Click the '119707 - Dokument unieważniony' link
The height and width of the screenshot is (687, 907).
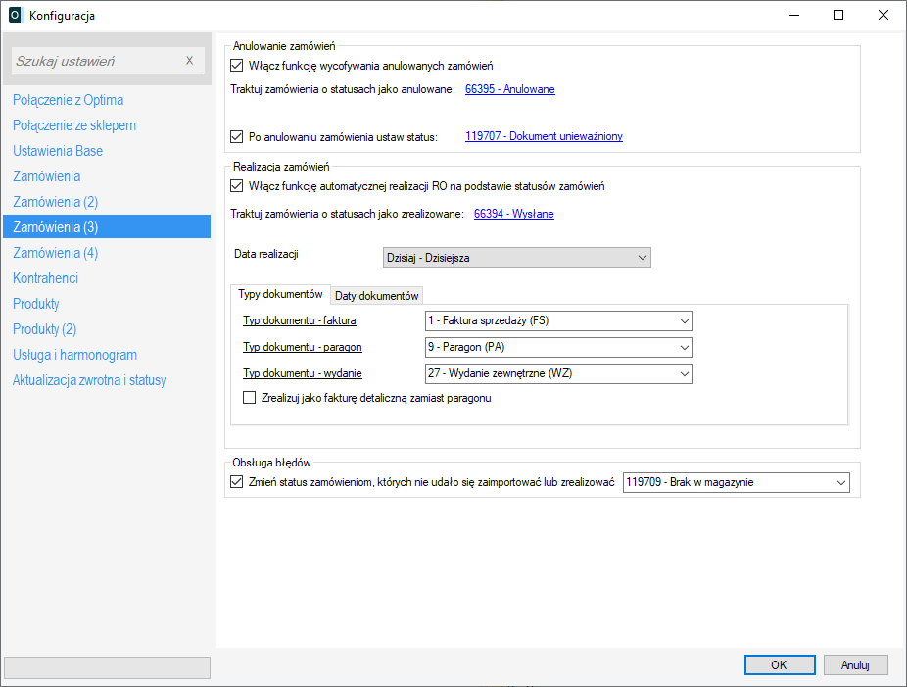pos(544,137)
